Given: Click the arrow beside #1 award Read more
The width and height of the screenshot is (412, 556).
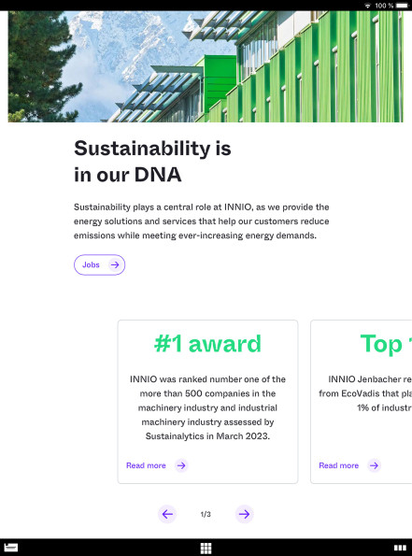Looking at the screenshot, I should [x=181, y=465].
